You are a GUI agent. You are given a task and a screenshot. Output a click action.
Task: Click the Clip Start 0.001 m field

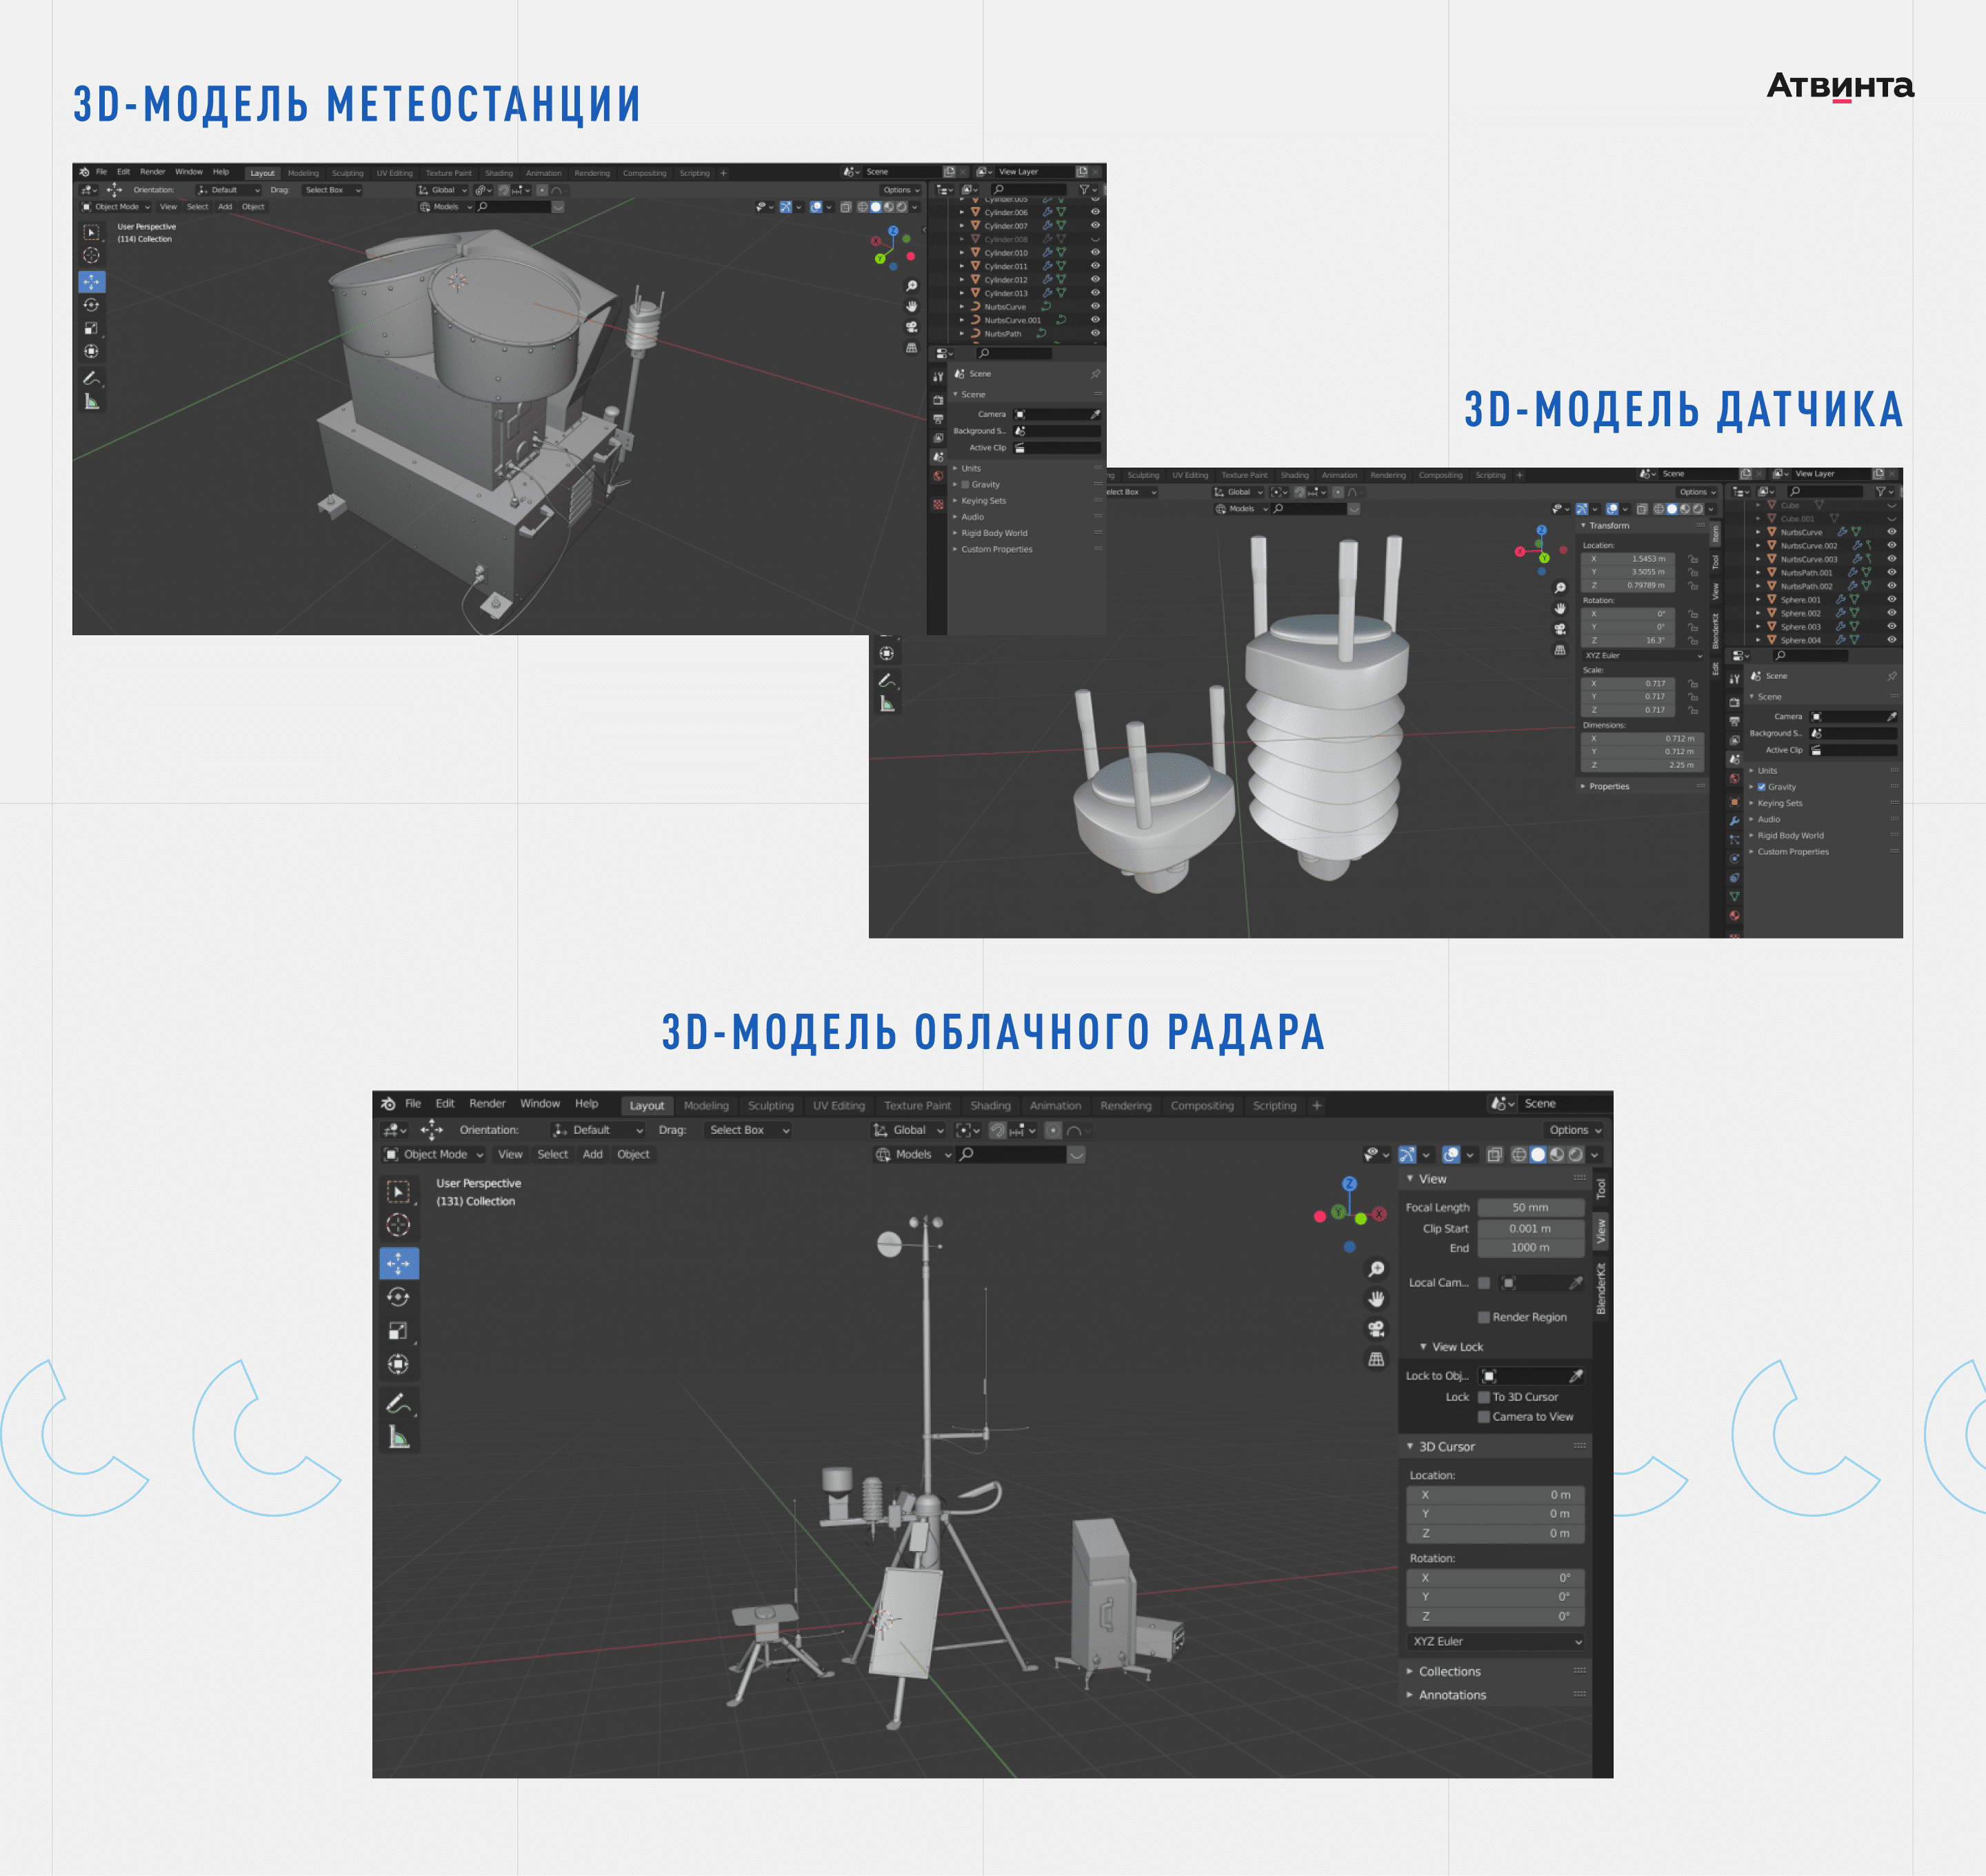pyautogui.click(x=1530, y=1228)
